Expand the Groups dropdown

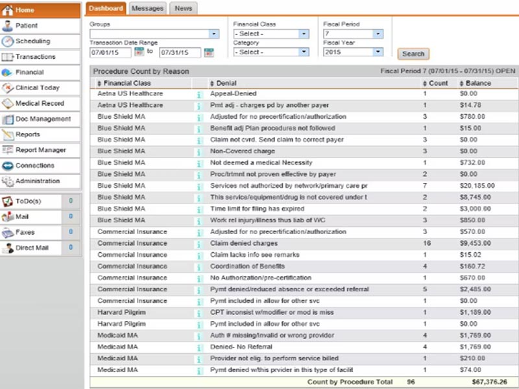click(212, 33)
